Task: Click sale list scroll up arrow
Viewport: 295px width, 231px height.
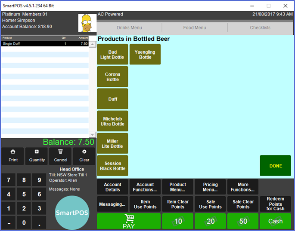Action: point(92,44)
